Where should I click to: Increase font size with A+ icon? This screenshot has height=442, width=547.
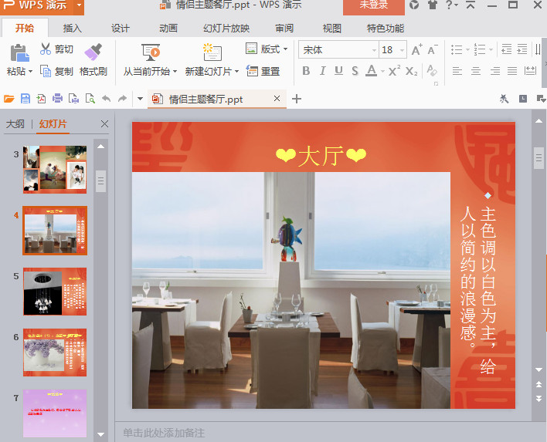click(x=417, y=50)
